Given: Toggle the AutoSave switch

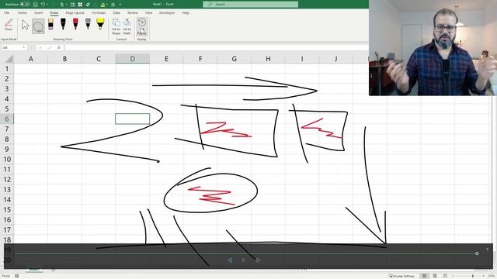Looking at the screenshot, I should (x=25, y=5).
